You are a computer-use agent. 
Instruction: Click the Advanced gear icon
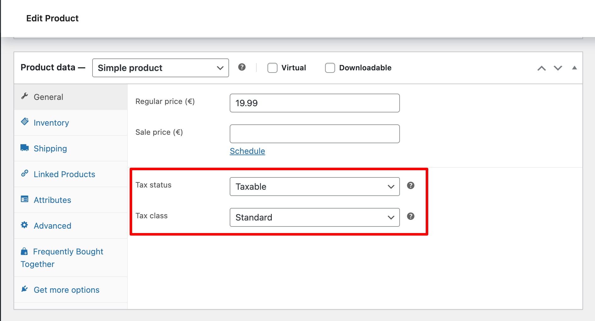pyautogui.click(x=25, y=225)
